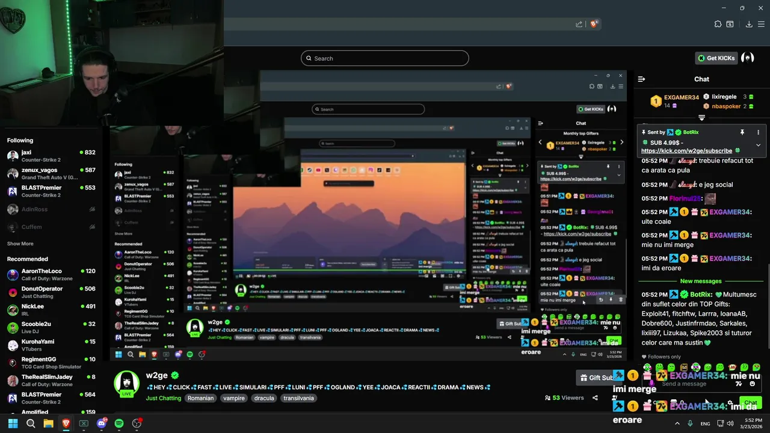
Task: Insert the first green emote from quick emotes row
Action: 647,367
